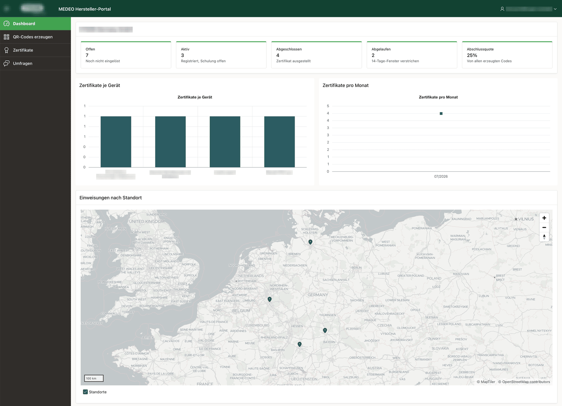
Task: Open QR-Codes erzeugen page
Action: pyautogui.click(x=35, y=37)
